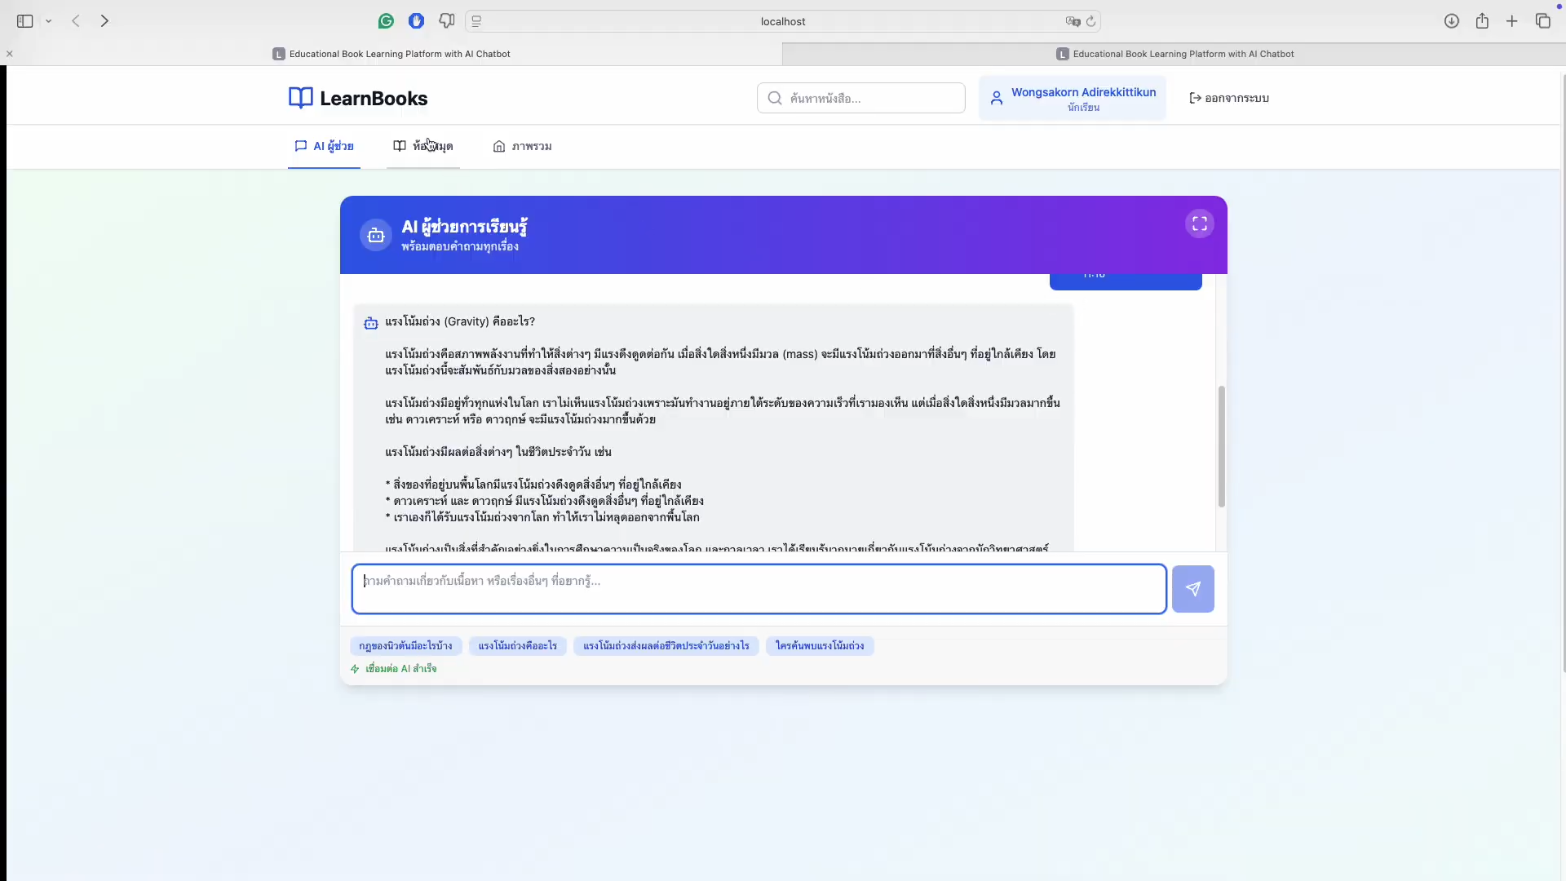Click the ออกจากระบบ logout button

pyautogui.click(x=1229, y=98)
